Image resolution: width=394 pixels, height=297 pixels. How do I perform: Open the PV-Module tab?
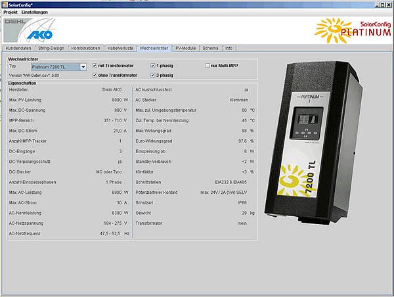(x=185, y=48)
